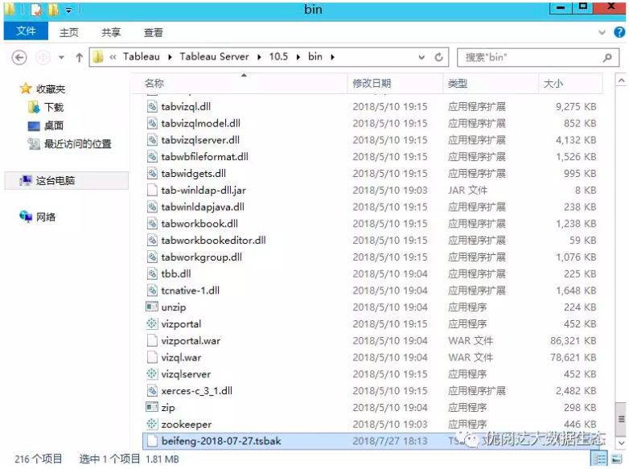Click the vizportal application icon

coord(152,323)
